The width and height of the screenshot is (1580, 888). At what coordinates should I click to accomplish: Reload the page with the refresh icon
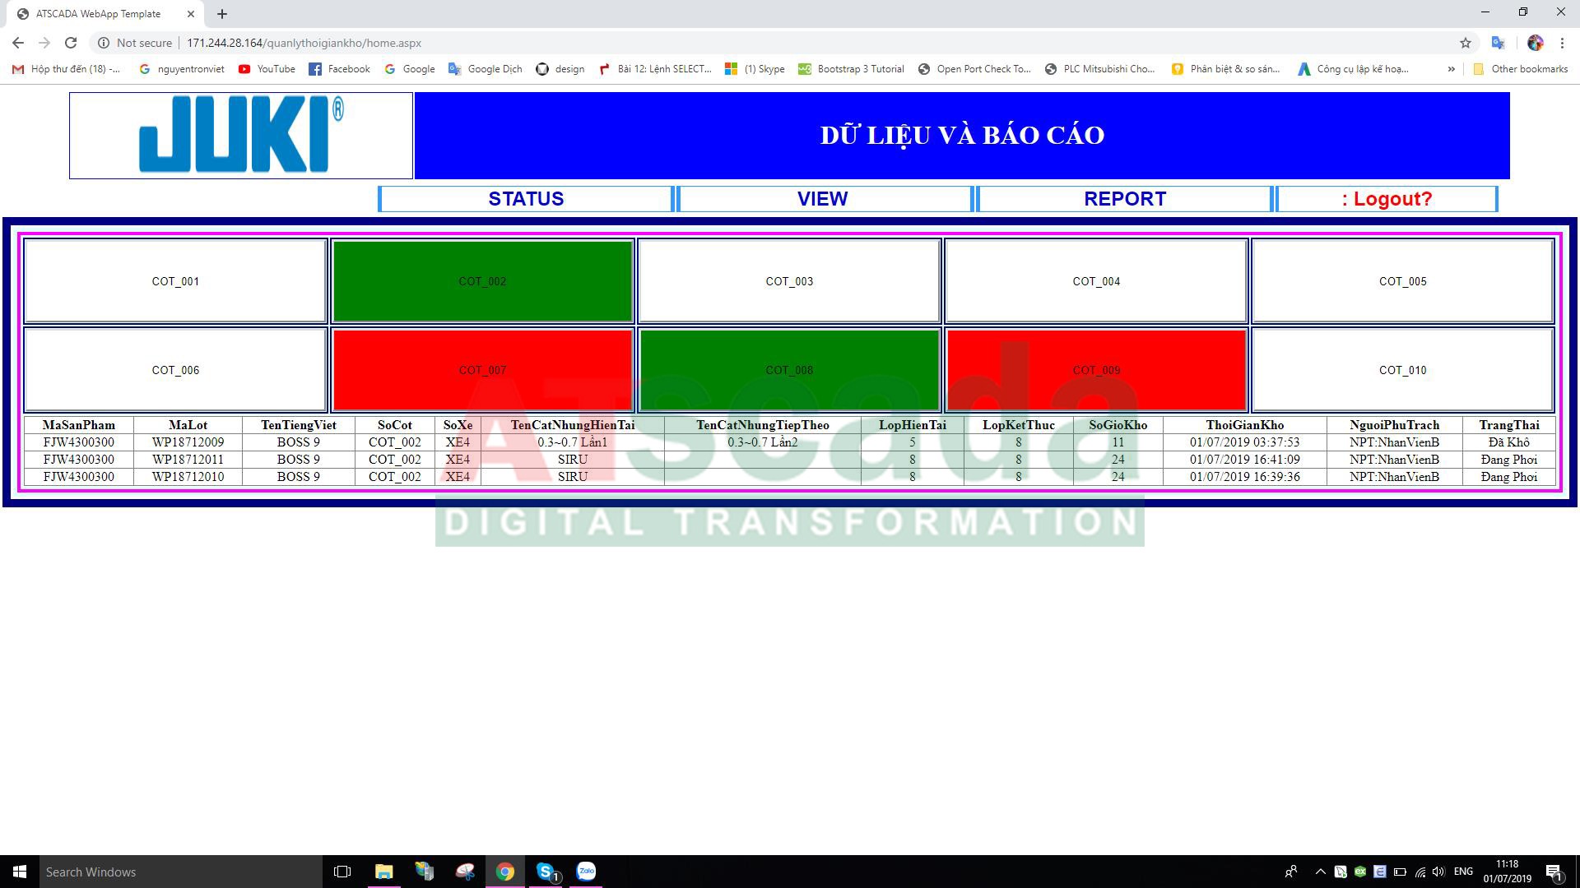pyautogui.click(x=71, y=43)
